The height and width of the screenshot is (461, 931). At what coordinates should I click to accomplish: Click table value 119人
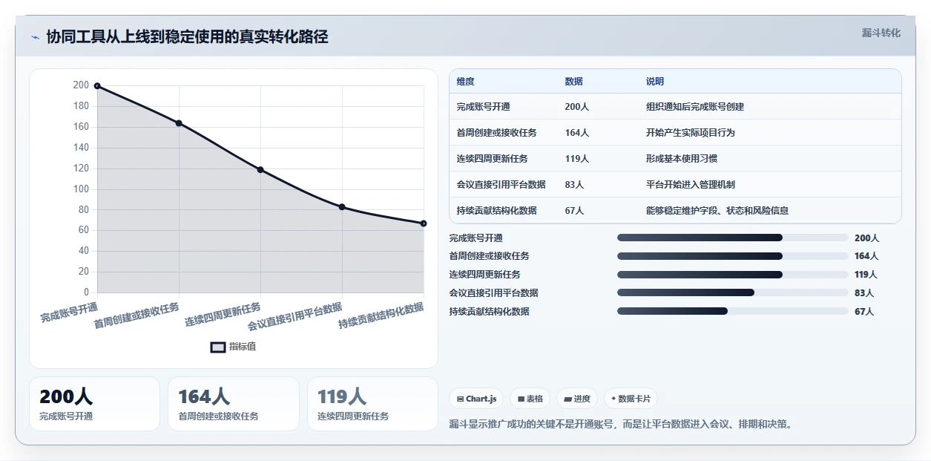tap(576, 159)
